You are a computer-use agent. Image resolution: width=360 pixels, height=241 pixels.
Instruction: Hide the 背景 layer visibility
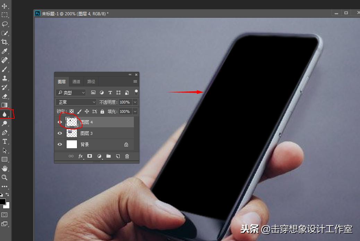click(60, 144)
